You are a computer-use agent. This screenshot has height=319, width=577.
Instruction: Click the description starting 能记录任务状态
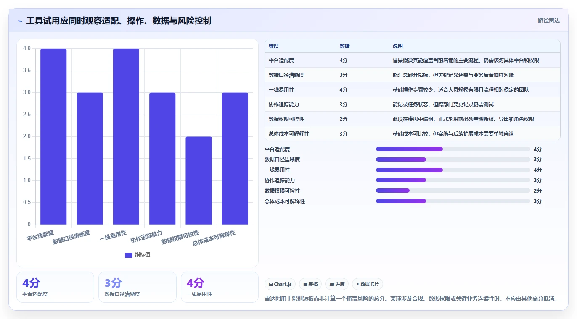click(x=443, y=105)
